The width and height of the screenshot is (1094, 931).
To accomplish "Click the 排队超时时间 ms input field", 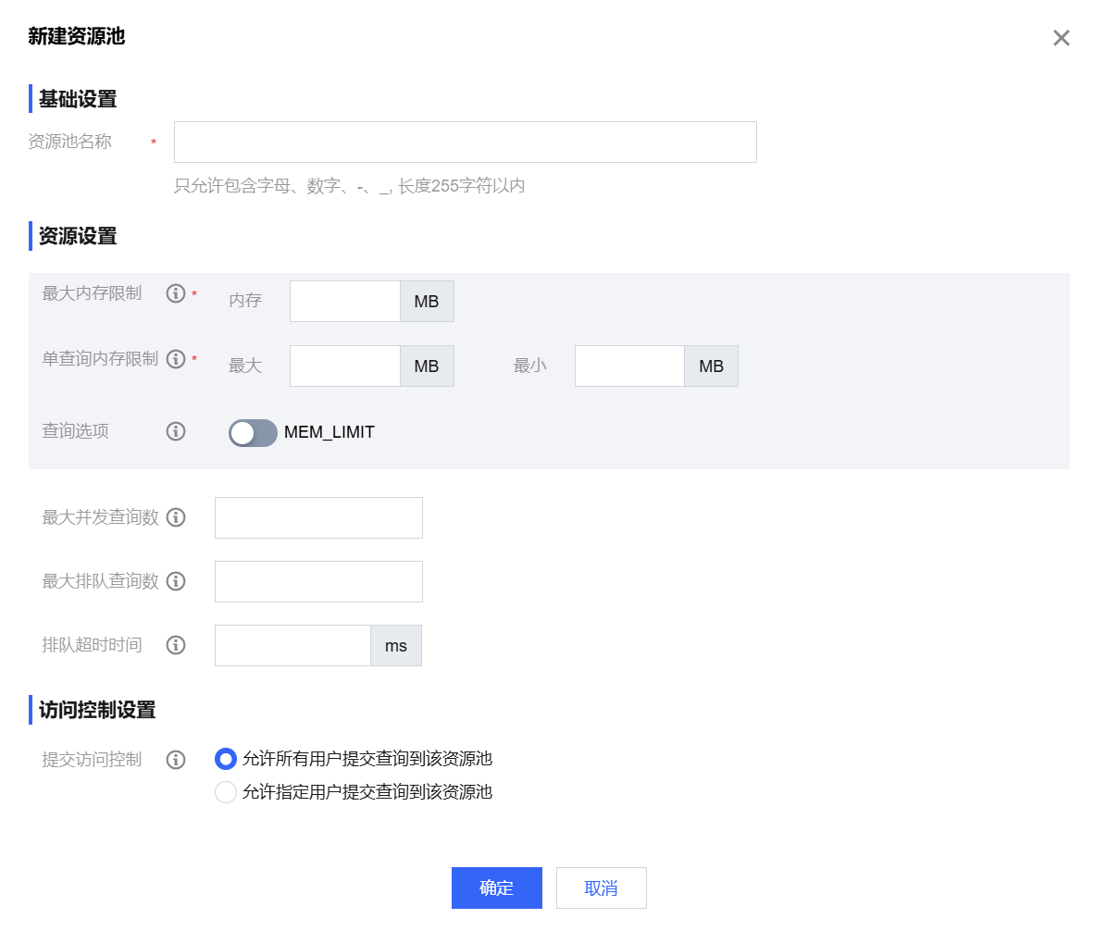I will pos(292,646).
